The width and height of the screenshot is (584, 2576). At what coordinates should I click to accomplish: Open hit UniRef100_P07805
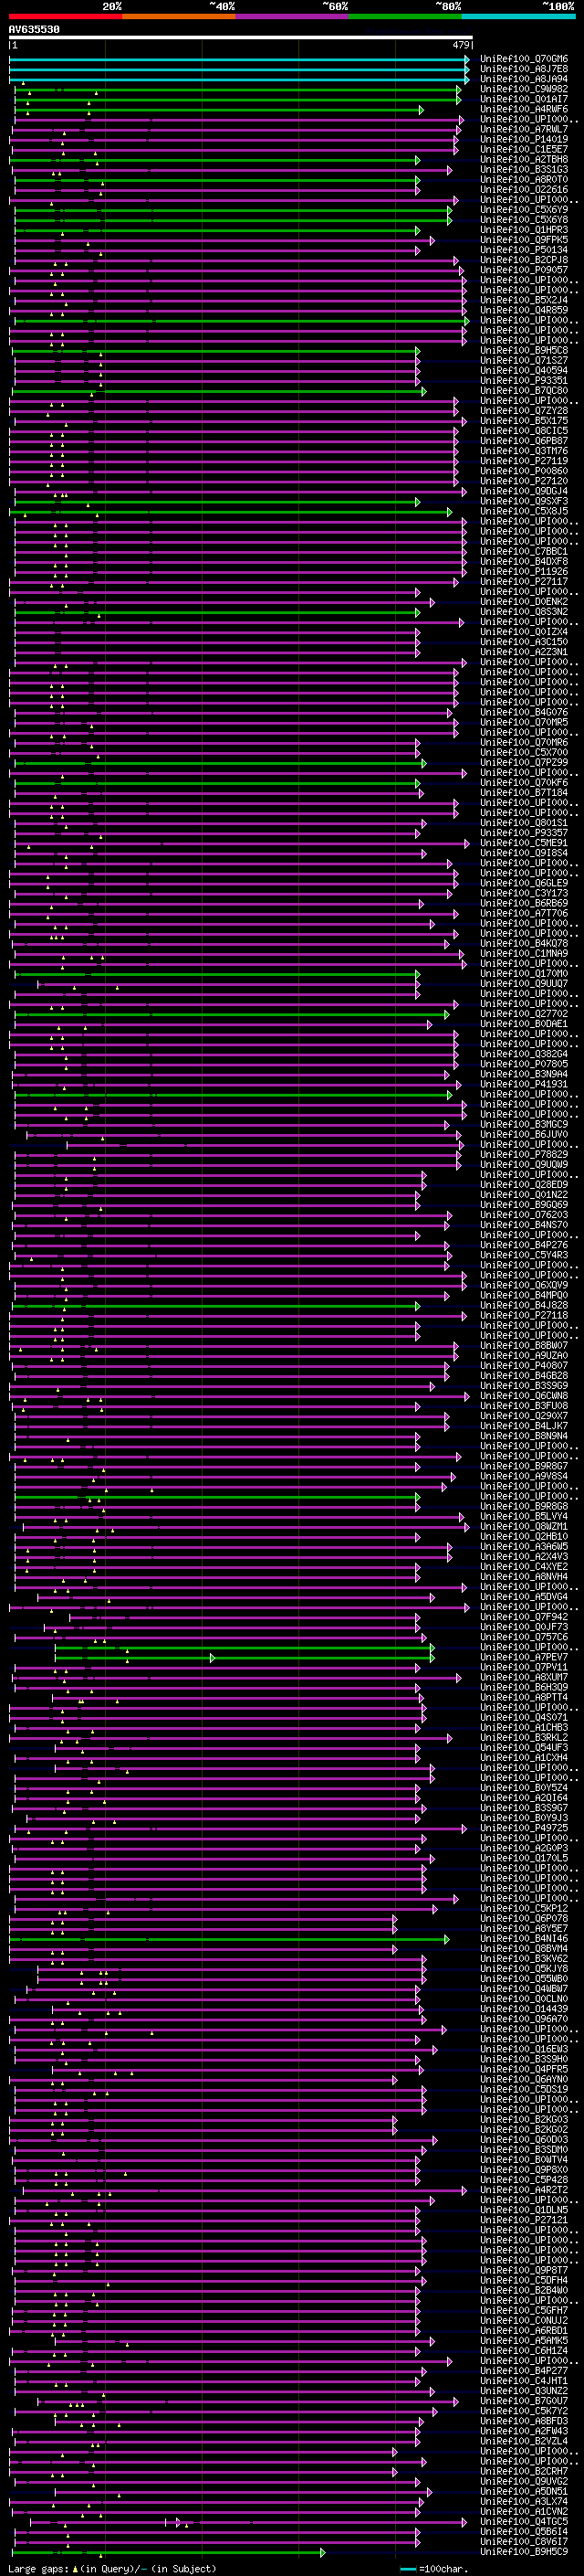coord(524,1065)
